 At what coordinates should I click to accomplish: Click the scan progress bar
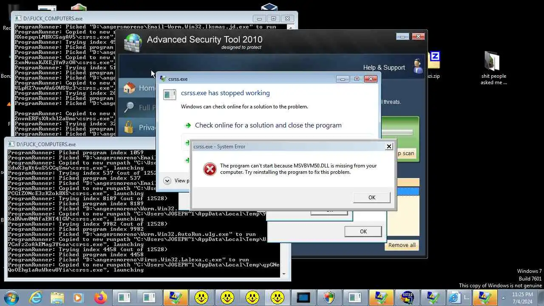(397, 133)
